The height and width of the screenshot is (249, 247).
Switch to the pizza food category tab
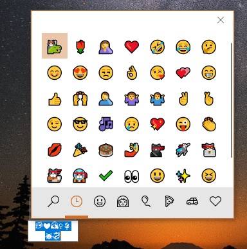(169, 201)
